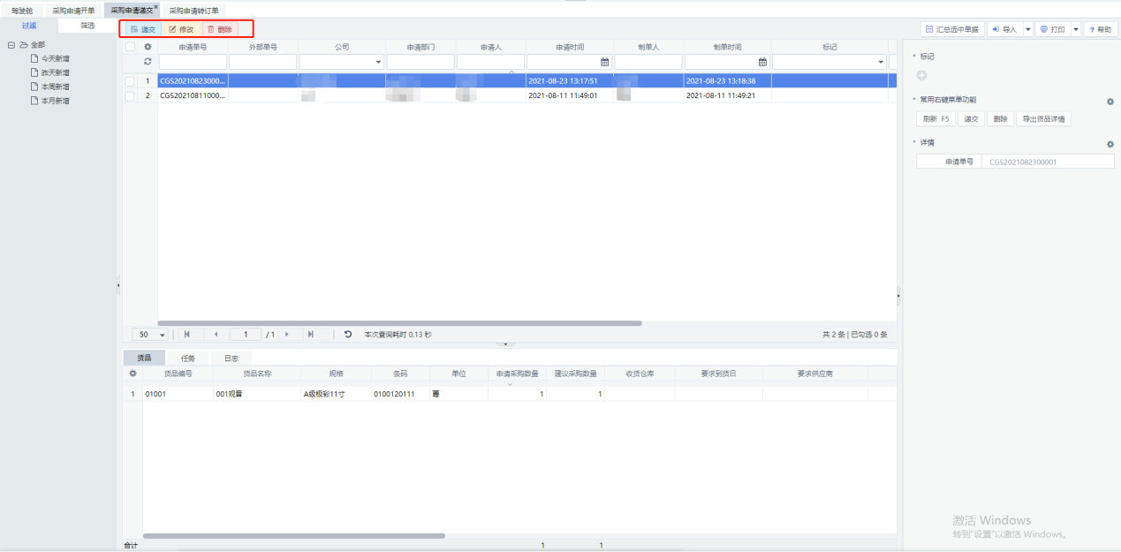This screenshot has width=1121, height=552.
Task: Open settings gear for 常用右键菜单功能
Action: click(x=1110, y=102)
